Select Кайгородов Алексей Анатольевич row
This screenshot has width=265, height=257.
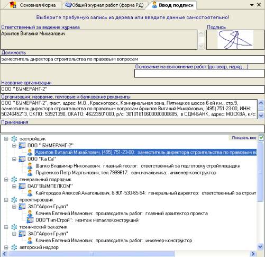pyautogui.click(x=145, y=193)
